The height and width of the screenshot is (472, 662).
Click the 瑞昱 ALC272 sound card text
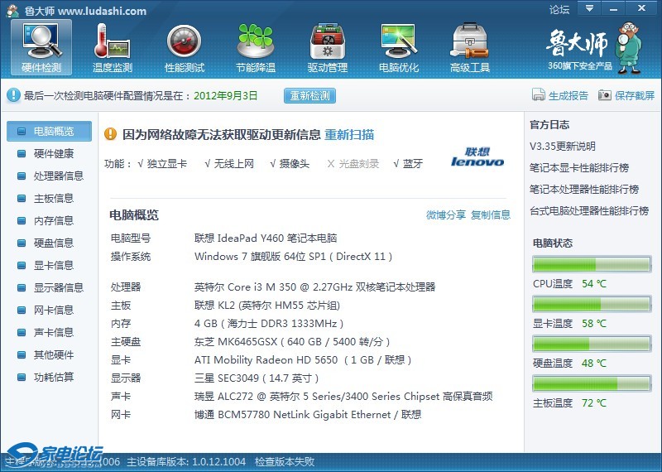[343, 397]
